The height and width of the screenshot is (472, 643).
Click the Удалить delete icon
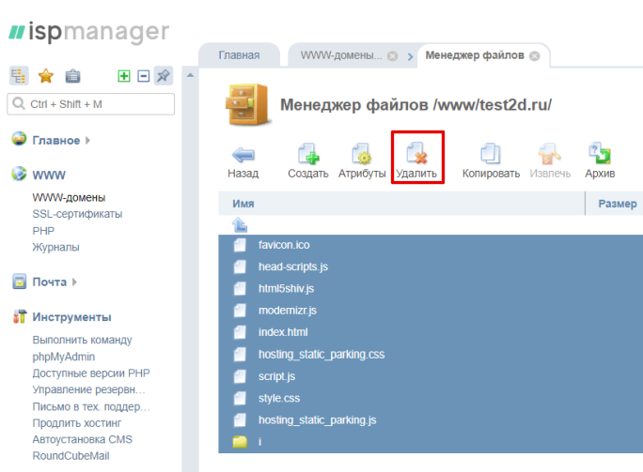pos(416,154)
